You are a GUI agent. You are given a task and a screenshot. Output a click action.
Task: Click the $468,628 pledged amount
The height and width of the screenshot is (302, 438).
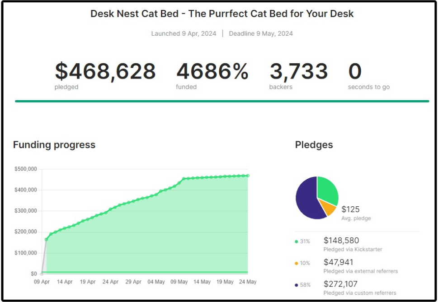click(105, 71)
